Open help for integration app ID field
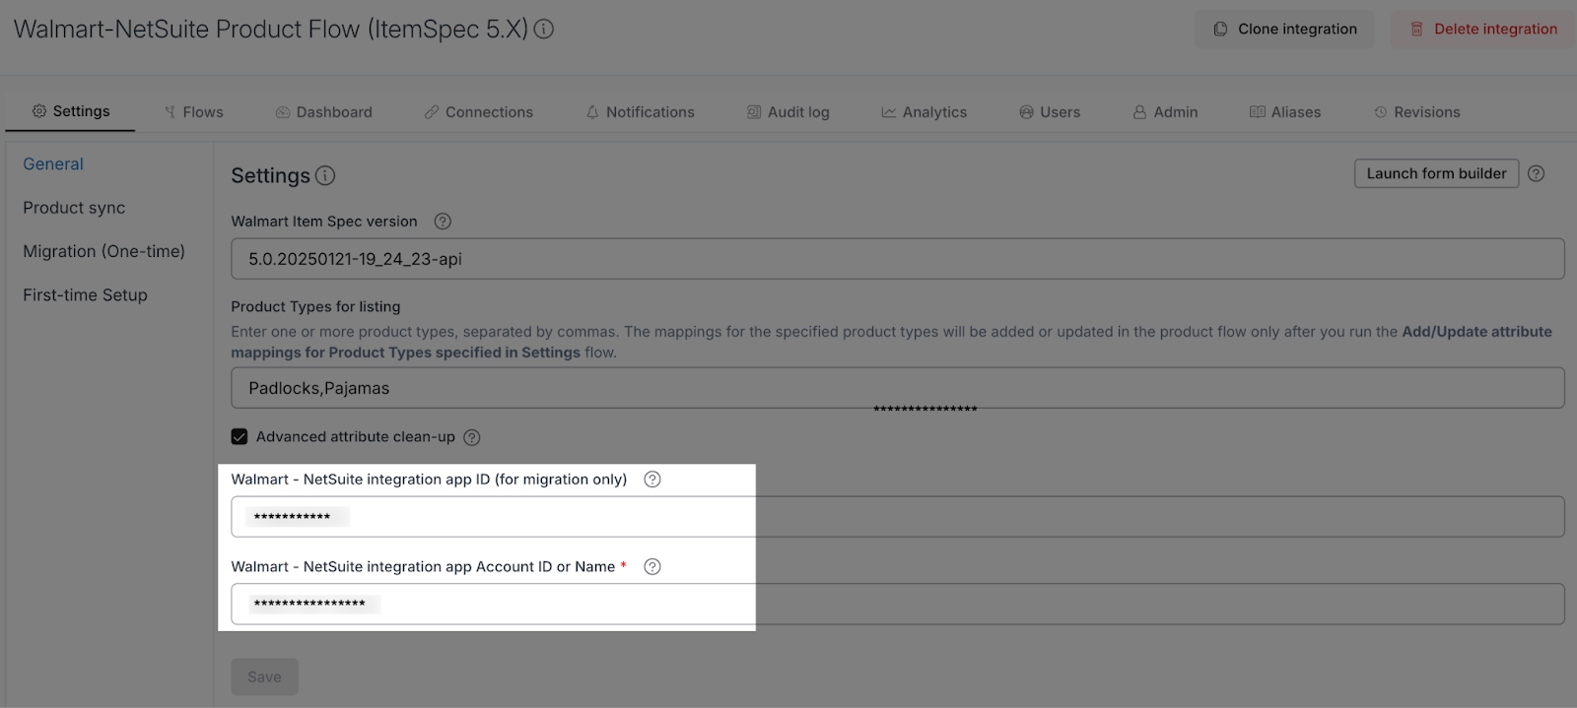 pyautogui.click(x=652, y=480)
